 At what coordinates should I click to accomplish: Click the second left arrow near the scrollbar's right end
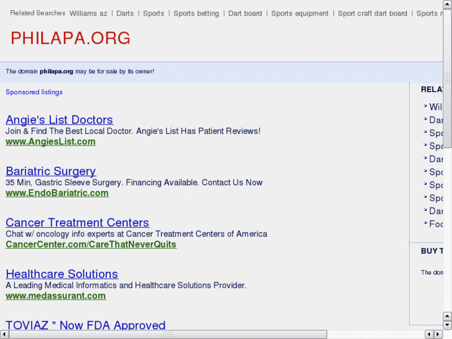pyautogui.click(x=429, y=335)
